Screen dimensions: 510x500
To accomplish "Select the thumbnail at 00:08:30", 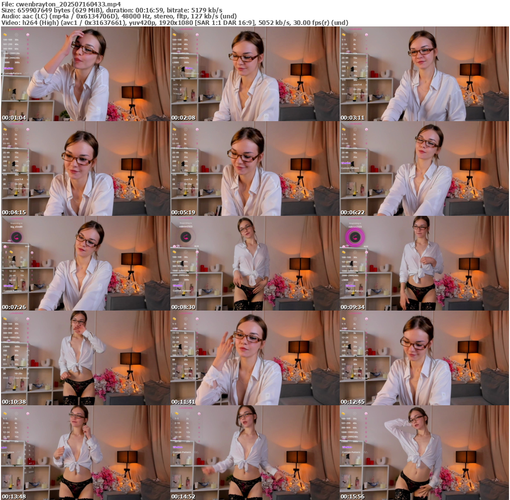I will pyautogui.click(x=255, y=263).
